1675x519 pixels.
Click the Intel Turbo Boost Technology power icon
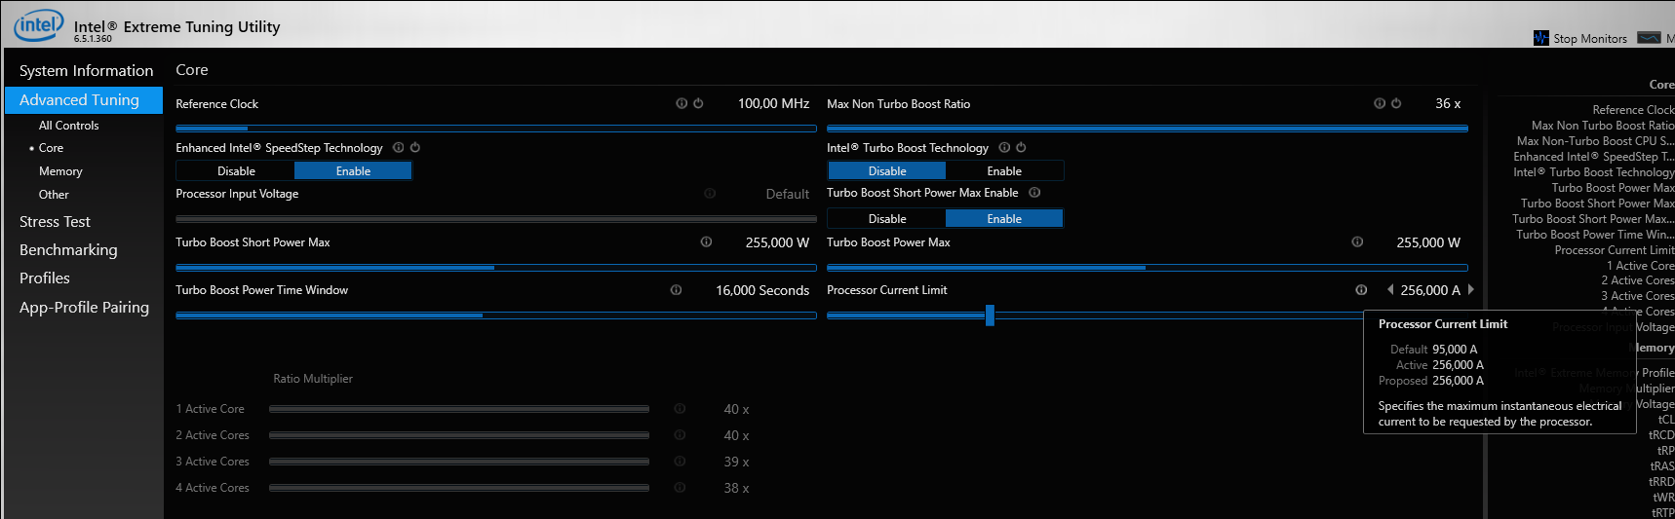point(1021,148)
